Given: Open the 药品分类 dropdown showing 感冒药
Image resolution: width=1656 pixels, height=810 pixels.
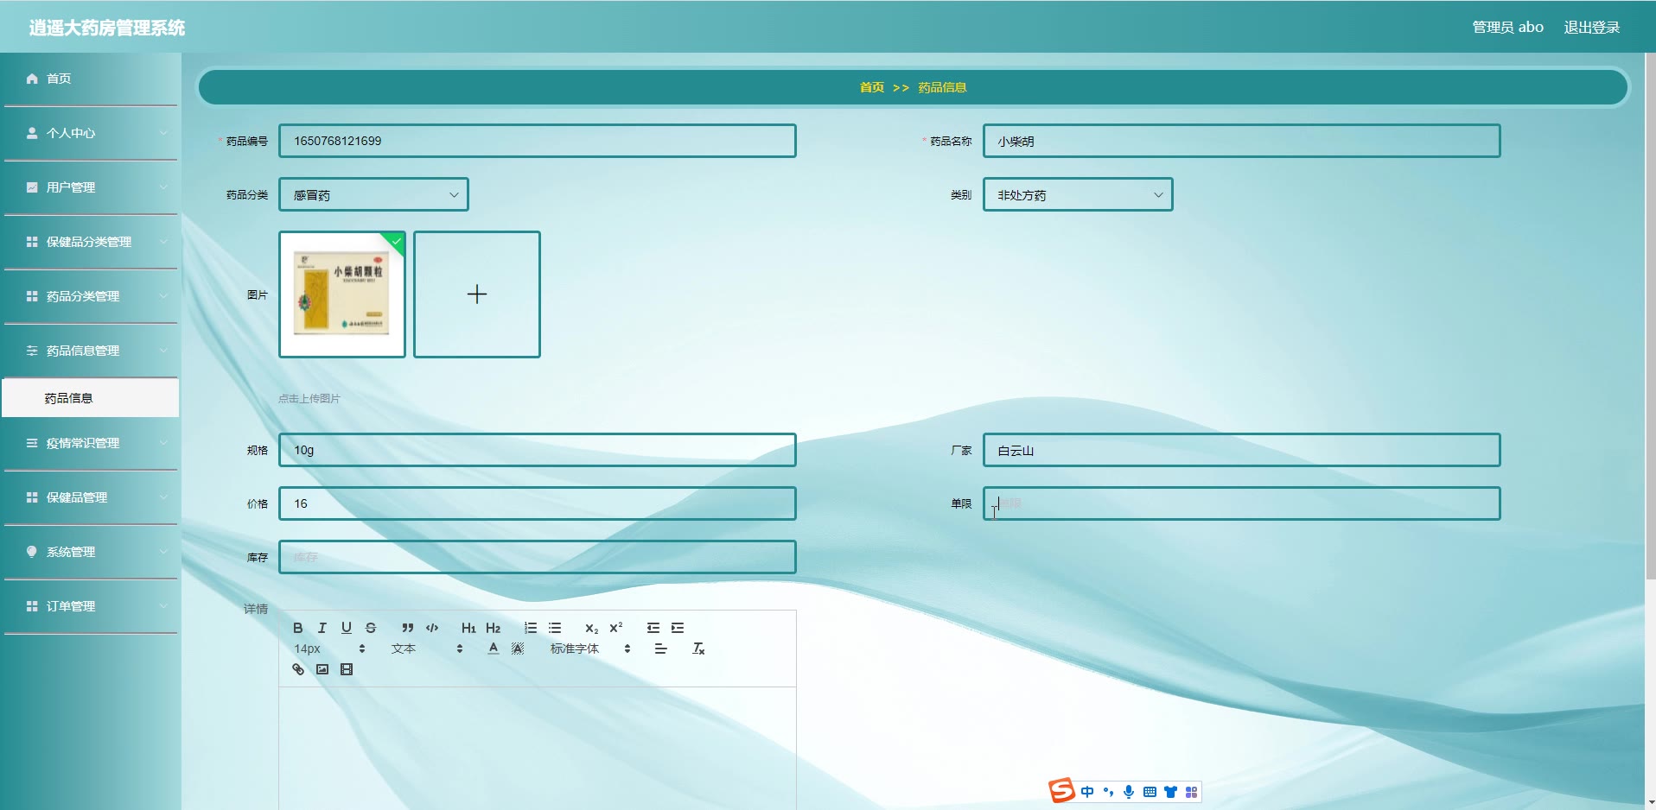Looking at the screenshot, I should [x=373, y=194].
